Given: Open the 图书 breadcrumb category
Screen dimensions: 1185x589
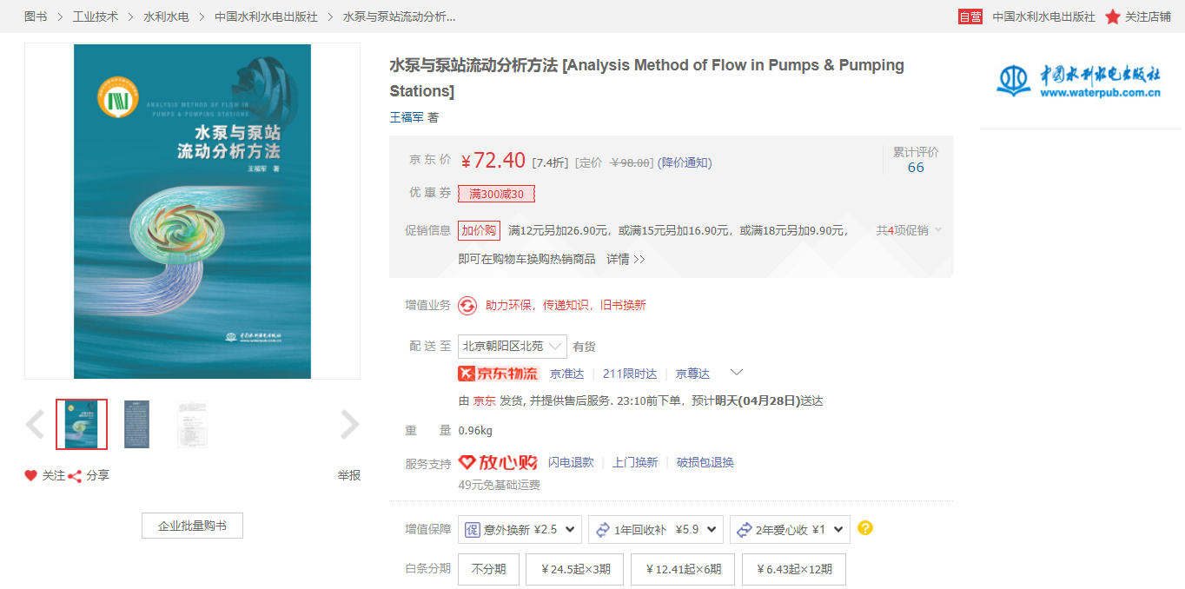Looking at the screenshot, I should (x=35, y=16).
